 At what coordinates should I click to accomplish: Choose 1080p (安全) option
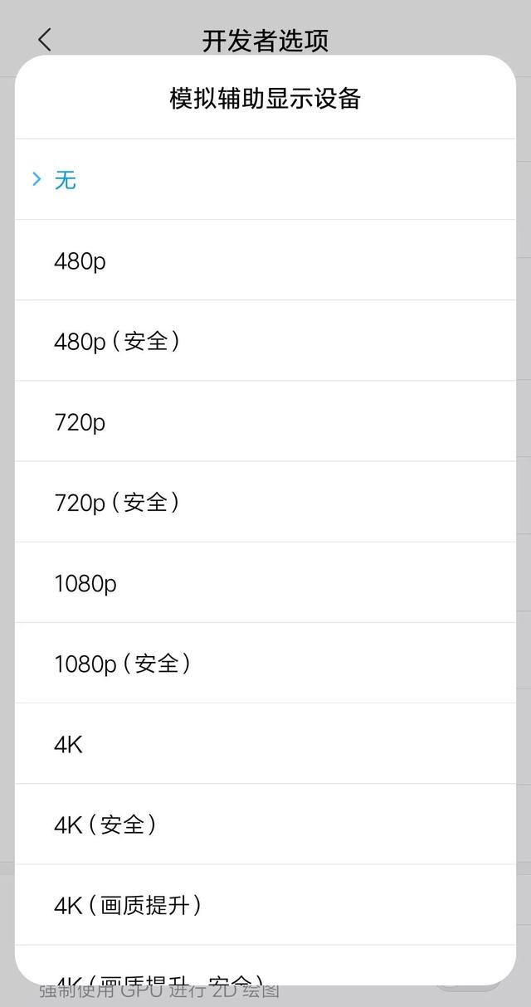(x=122, y=664)
